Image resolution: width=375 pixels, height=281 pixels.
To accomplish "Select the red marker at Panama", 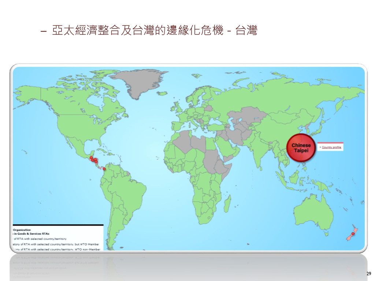I will click(104, 169).
